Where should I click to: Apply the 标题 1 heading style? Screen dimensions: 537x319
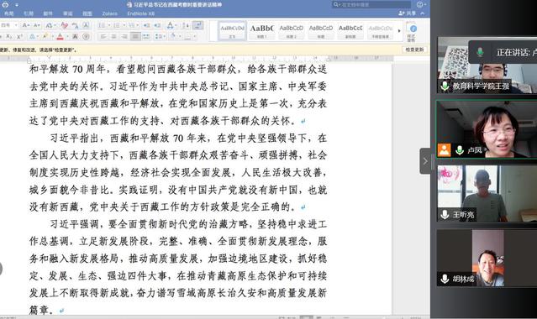point(261,31)
